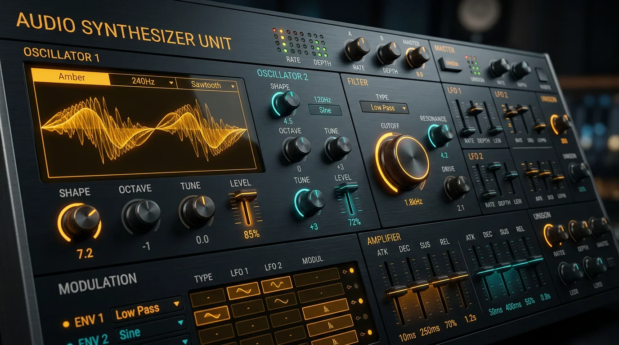Click the orange-ringed knob reading 0.0 at top
619x345 pixels.
[x=418, y=57]
